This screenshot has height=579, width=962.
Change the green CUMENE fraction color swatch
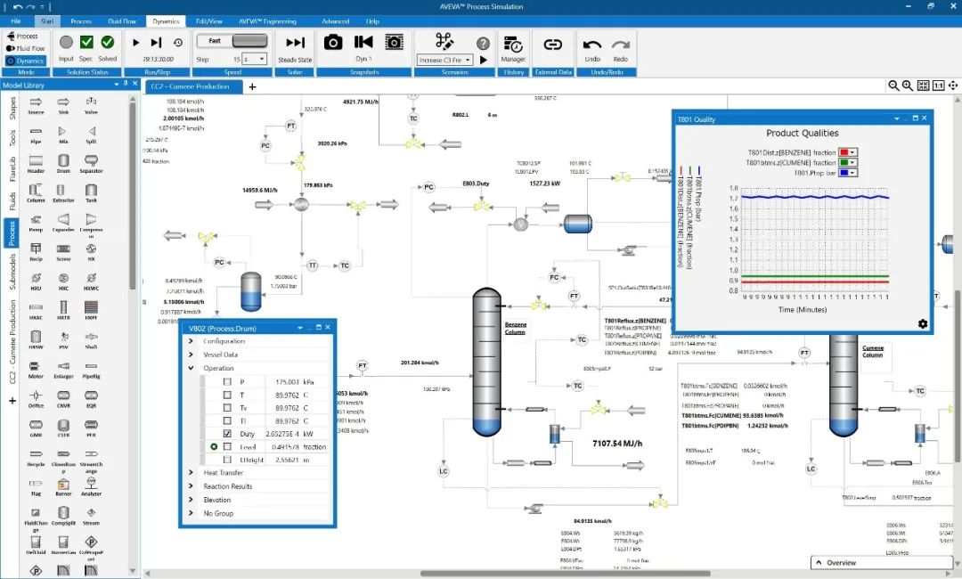(848, 162)
